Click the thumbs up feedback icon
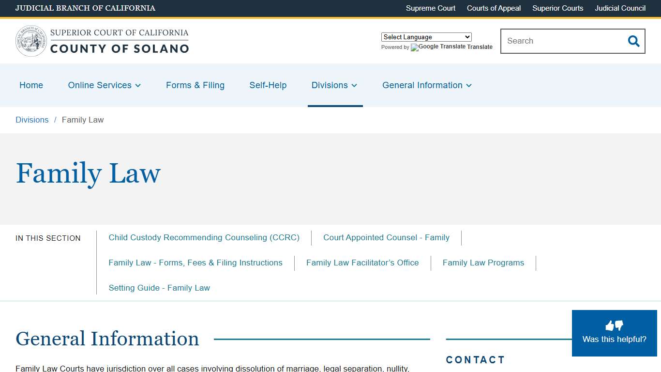The width and height of the screenshot is (661, 372). (x=610, y=325)
